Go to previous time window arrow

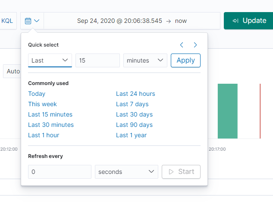182,45
